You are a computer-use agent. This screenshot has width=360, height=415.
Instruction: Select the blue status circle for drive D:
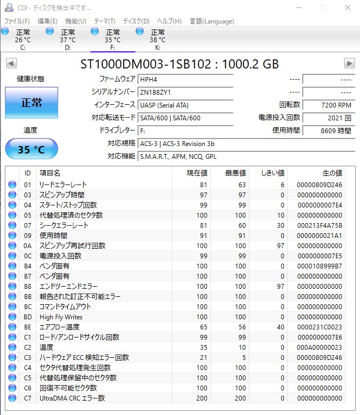point(50,32)
